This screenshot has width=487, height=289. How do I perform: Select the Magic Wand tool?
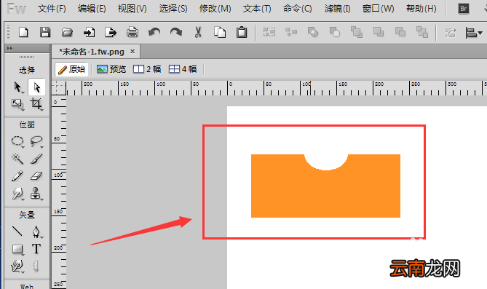click(17, 159)
